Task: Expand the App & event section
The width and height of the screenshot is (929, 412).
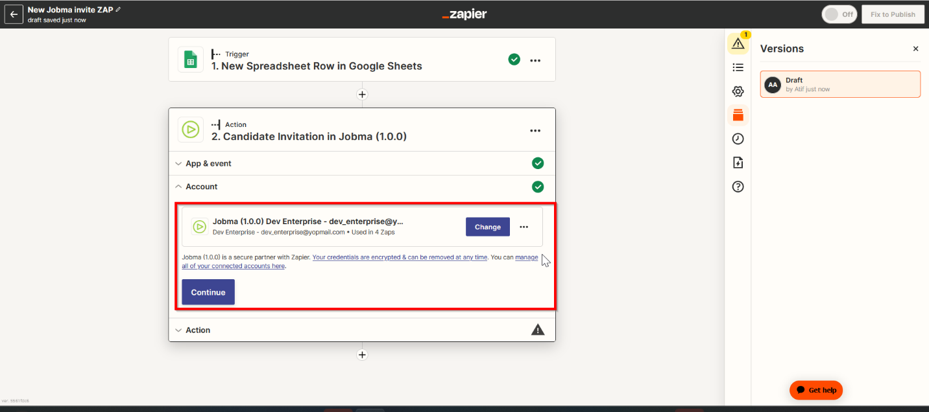Action: 362,163
